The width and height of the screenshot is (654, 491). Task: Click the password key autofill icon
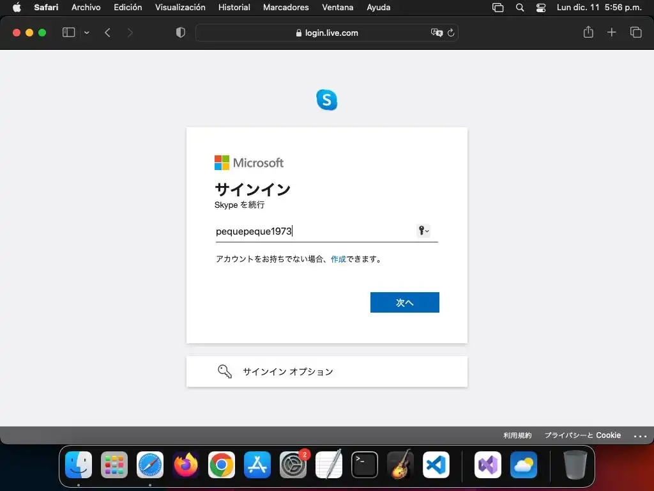(423, 230)
